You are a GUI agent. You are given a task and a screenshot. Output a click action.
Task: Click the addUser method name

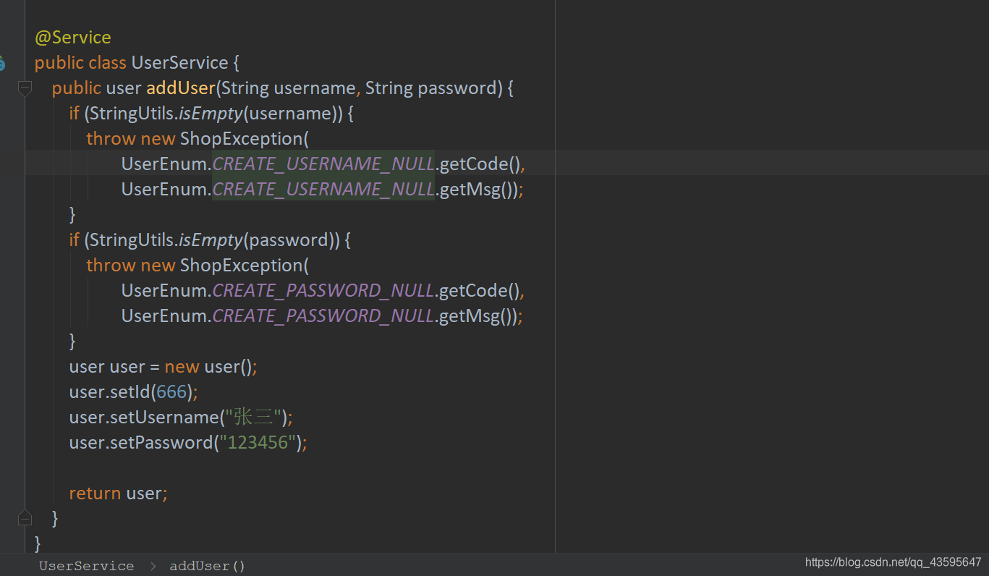click(181, 88)
